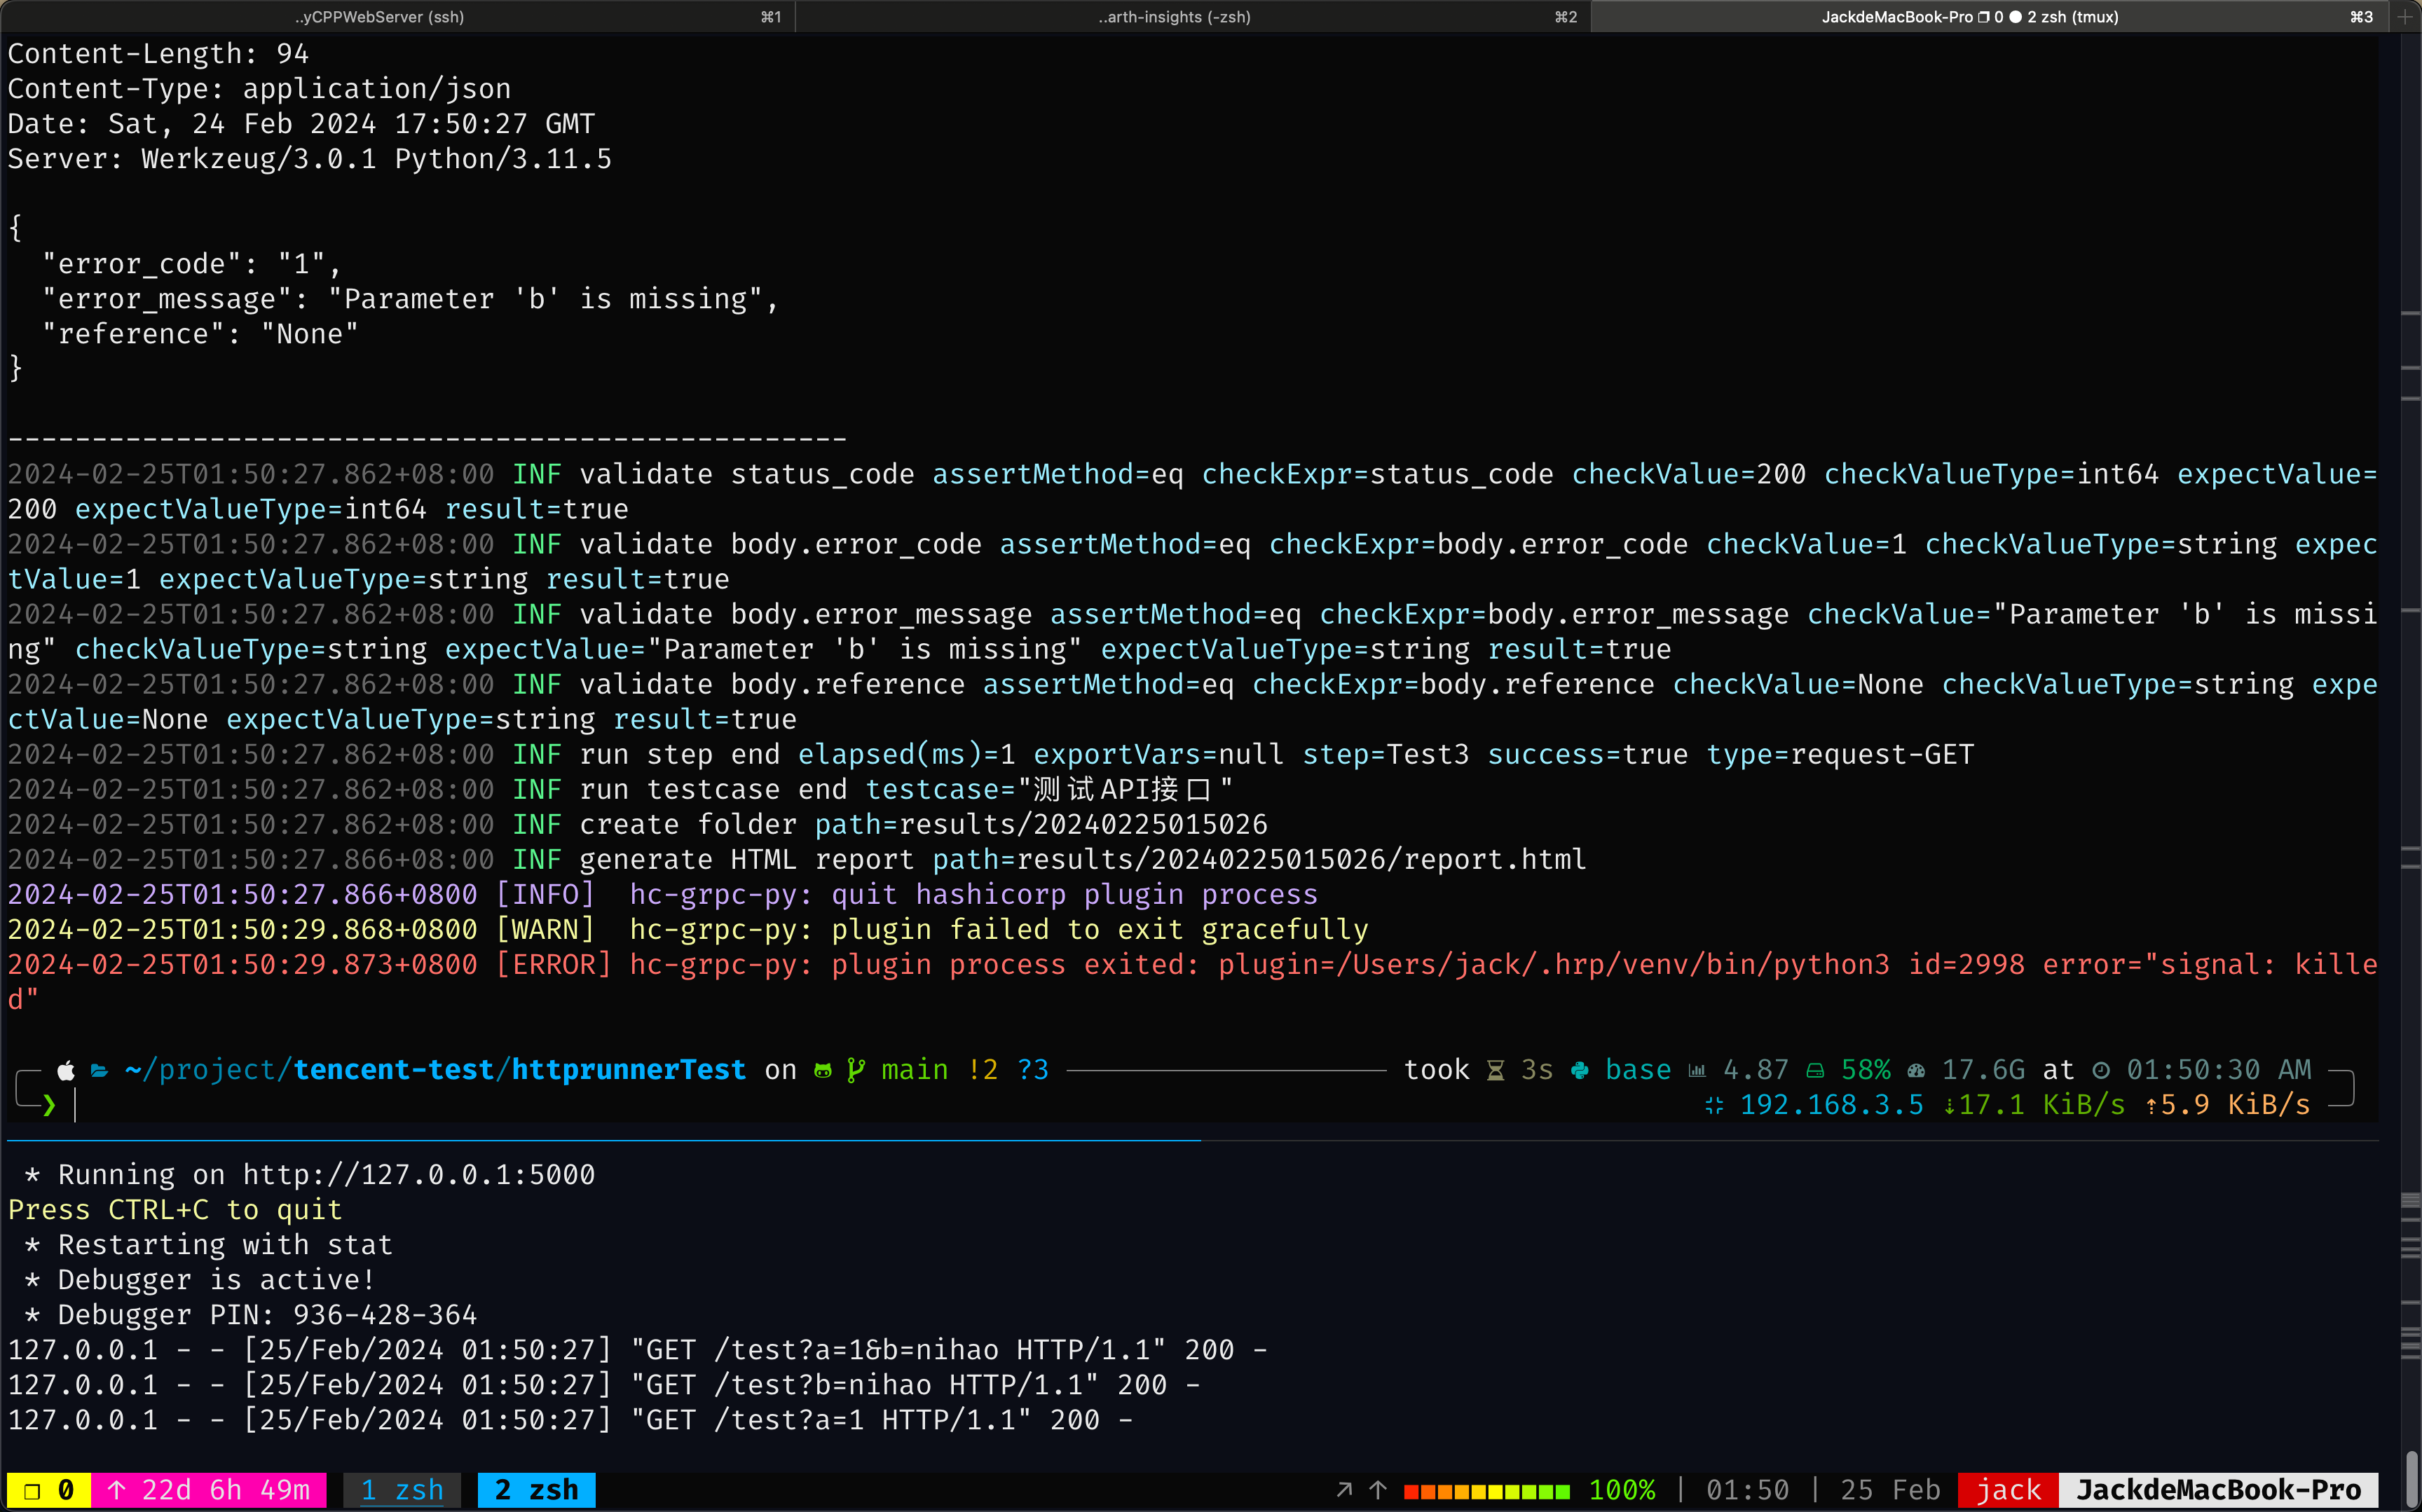The height and width of the screenshot is (1512, 2422).
Task: Click the diagonal arrow icon in tmux bar
Action: 1344,1490
